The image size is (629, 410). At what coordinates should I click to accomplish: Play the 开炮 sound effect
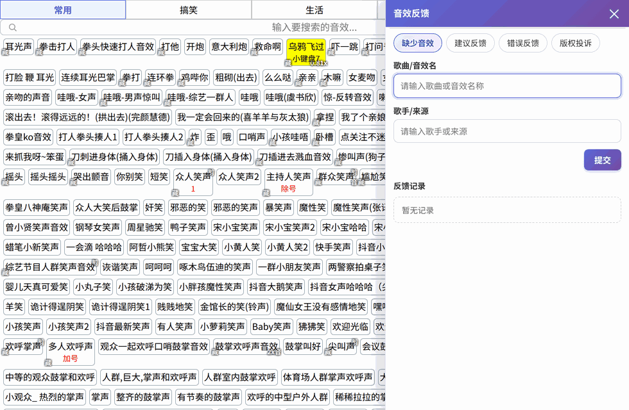pos(195,47)
